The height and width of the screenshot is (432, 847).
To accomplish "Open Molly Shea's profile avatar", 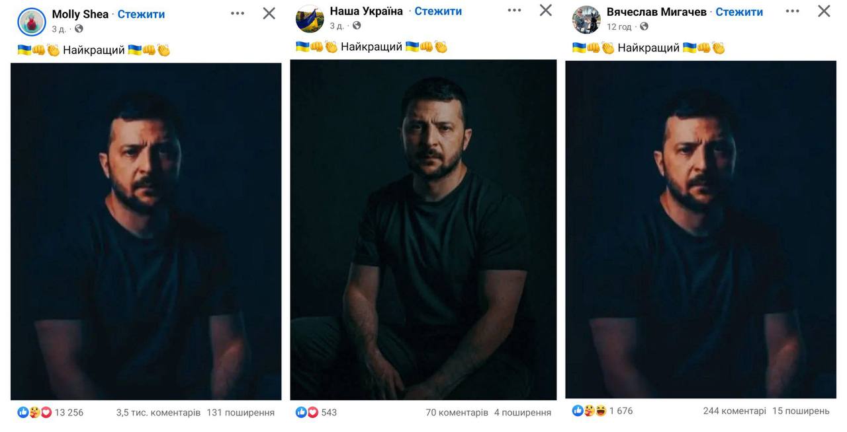I will (x=31, y=21).
